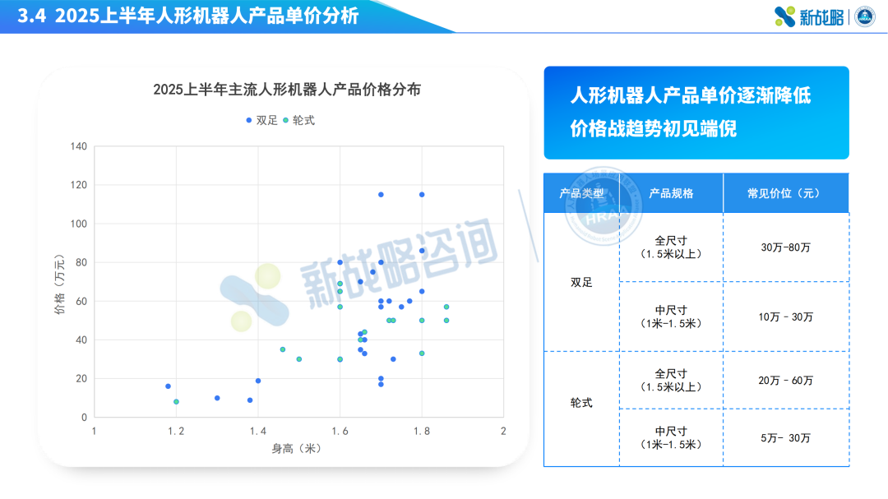Image resolution: width=888 pixels, height=499 pixels.
Task: Click the 5万- 30万 price cell
Action: pos(785,438)
